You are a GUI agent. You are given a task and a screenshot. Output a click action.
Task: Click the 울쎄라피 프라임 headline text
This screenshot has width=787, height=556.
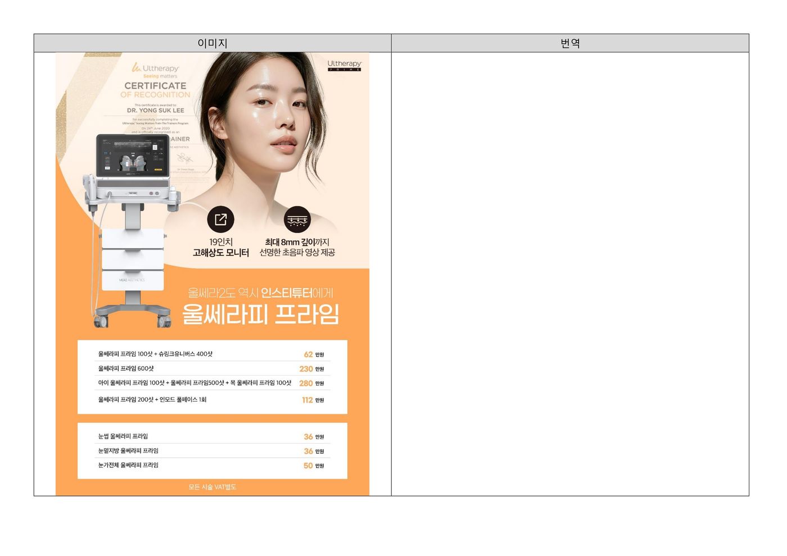click(x=260, y=315)
